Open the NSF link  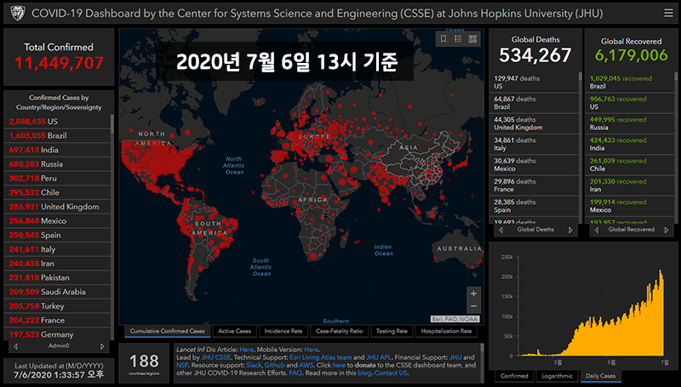pos(182,365)
